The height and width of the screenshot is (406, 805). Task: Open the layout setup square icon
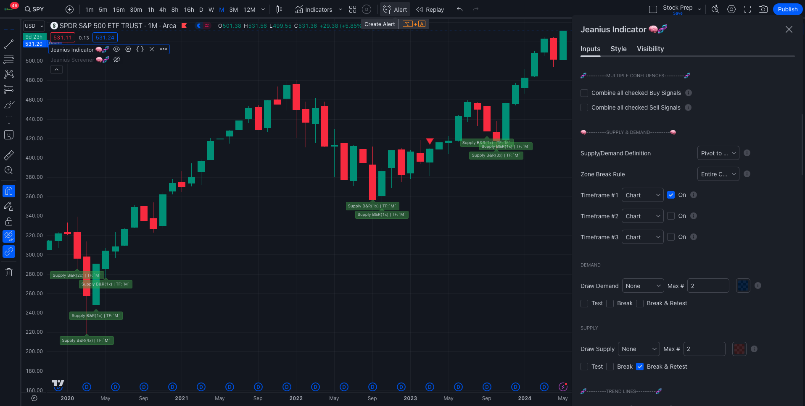pyautogui.click(x=653, y=9)
